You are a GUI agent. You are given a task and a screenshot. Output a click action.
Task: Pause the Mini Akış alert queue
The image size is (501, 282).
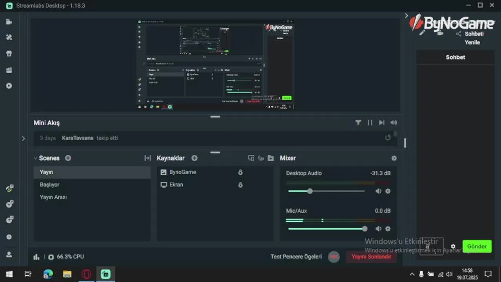(370, 123)
